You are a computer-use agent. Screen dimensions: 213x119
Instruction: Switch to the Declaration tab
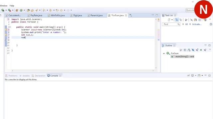pyautogui.click(x=39, y=76)
